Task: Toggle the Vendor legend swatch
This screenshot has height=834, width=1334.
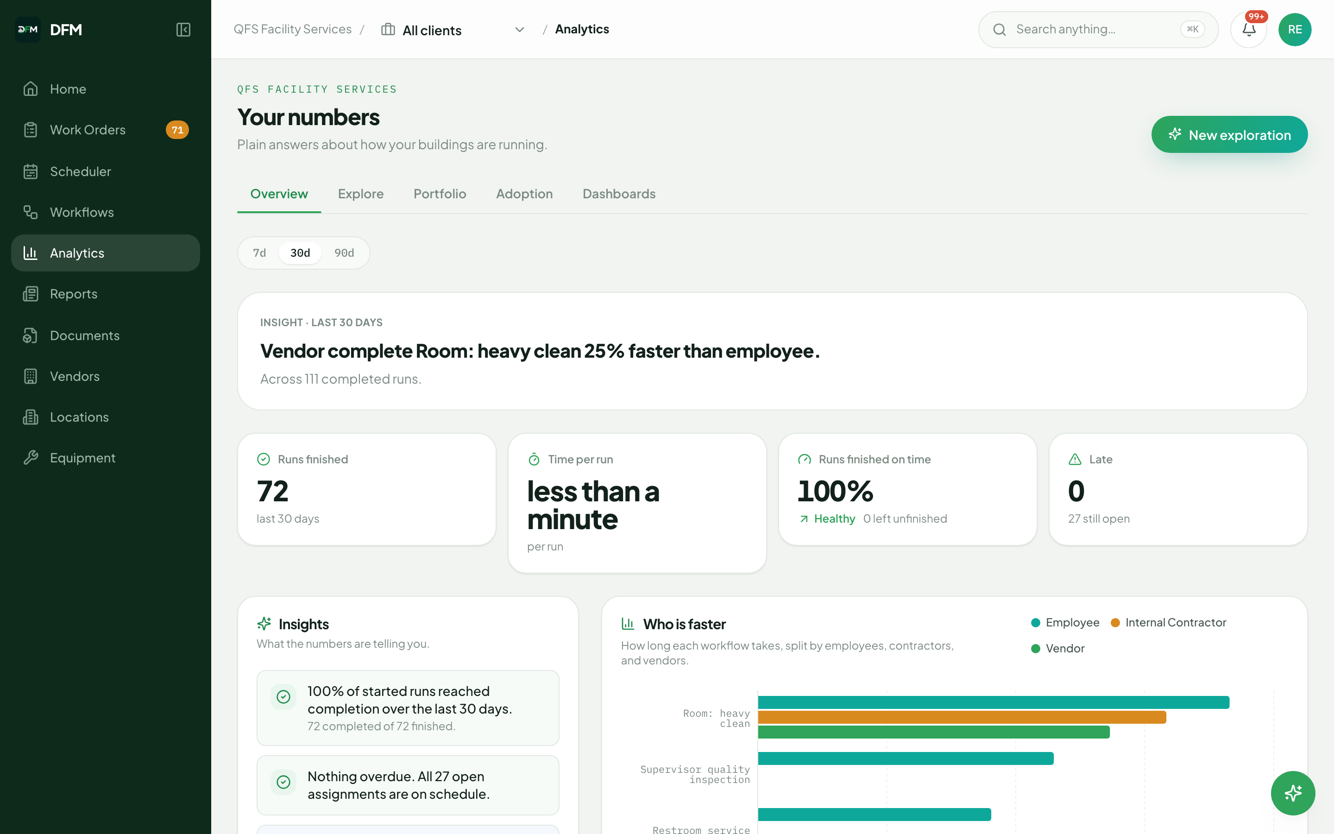Action: (1035, 649)
